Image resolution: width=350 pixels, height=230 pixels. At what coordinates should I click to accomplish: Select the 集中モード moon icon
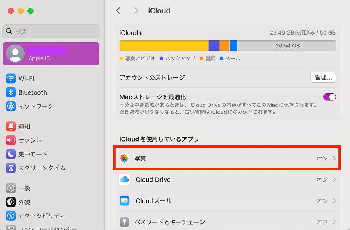(11, 154)
